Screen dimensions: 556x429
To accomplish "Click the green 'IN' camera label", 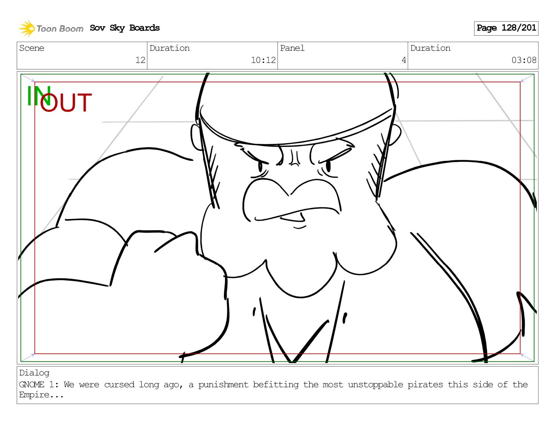I will pos(38,96).
